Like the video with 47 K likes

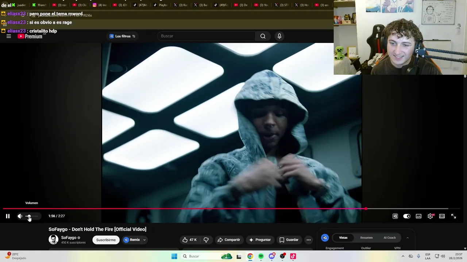[189, 240]
